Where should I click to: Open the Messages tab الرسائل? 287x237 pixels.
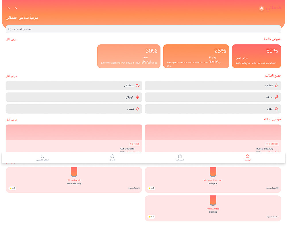(113, 158)
